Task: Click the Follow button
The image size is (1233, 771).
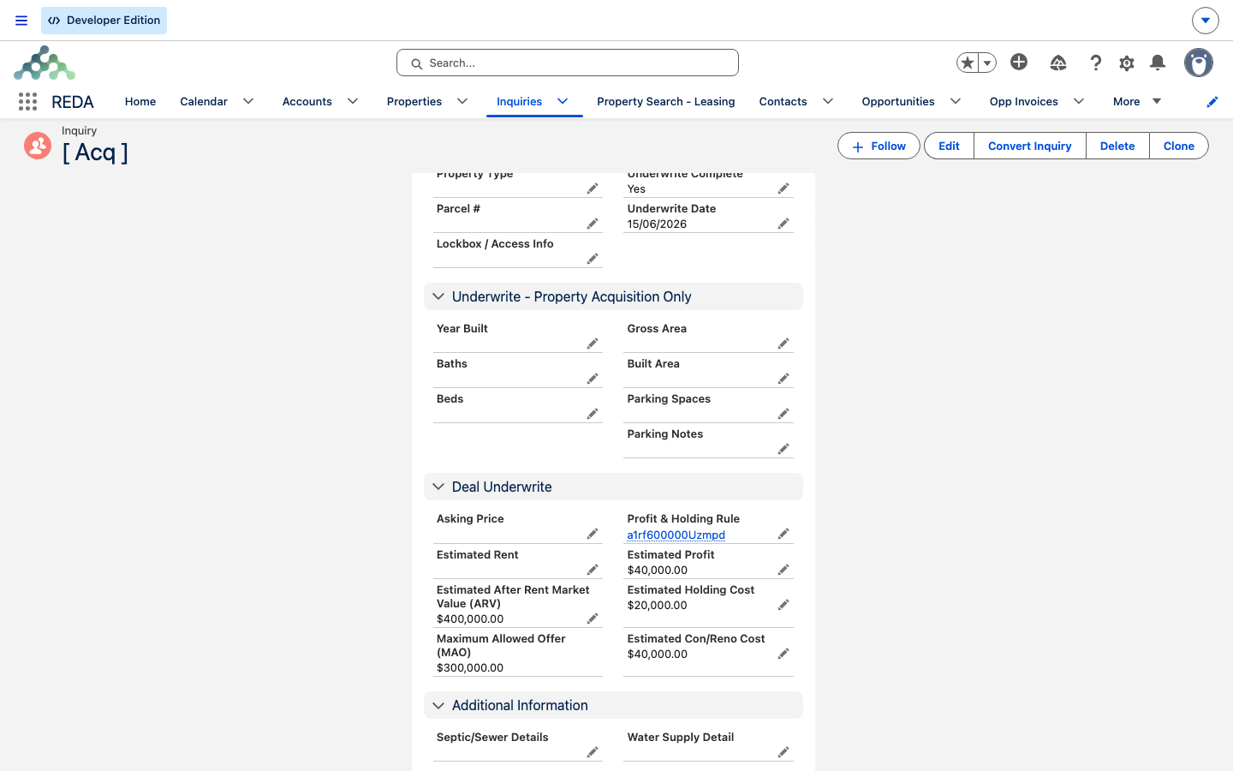Action: (879, 146)
